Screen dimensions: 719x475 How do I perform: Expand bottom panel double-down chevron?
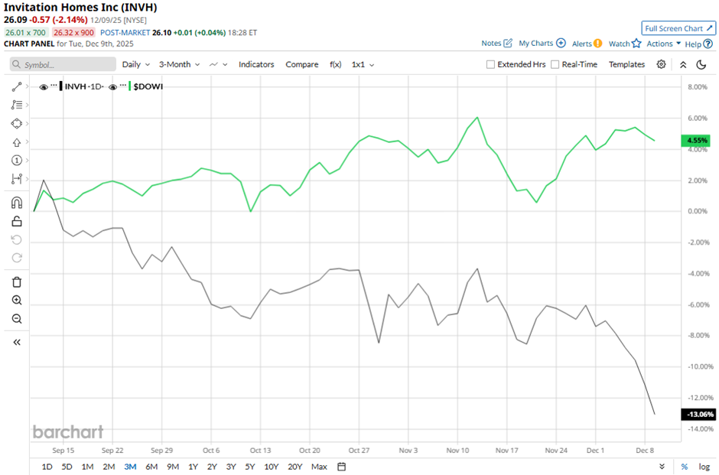pyautogui.click(x=662, y=467)
